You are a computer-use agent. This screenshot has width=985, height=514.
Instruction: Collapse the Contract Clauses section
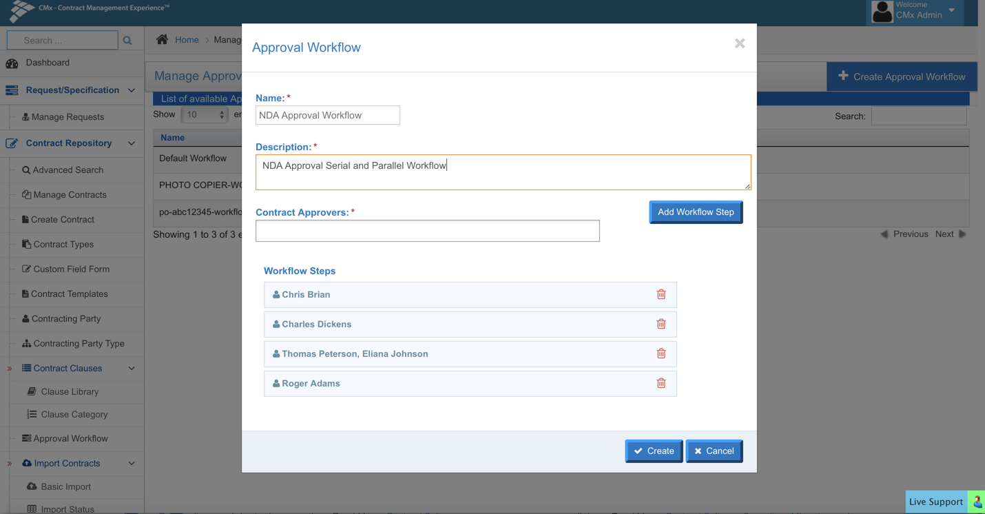132,368
